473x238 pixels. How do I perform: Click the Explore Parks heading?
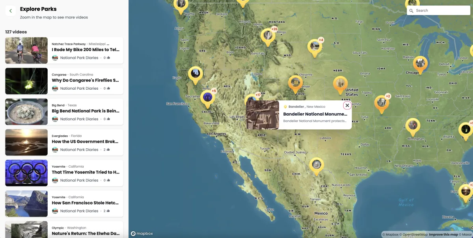click(x=38, y=9)
